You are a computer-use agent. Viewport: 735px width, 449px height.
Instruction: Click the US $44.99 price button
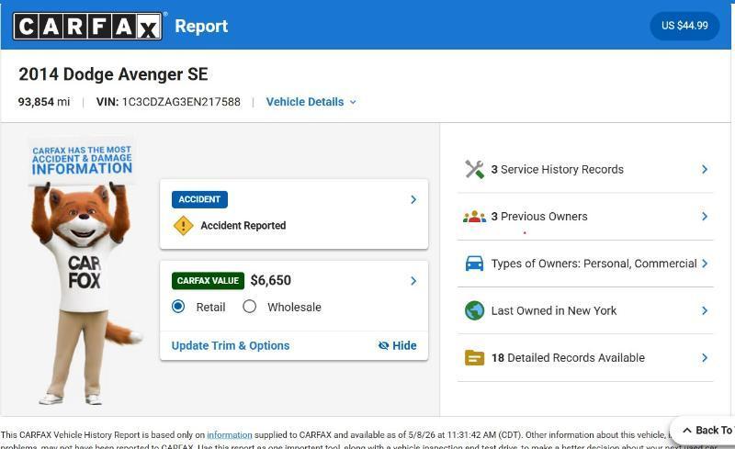[x=684, y=26]
